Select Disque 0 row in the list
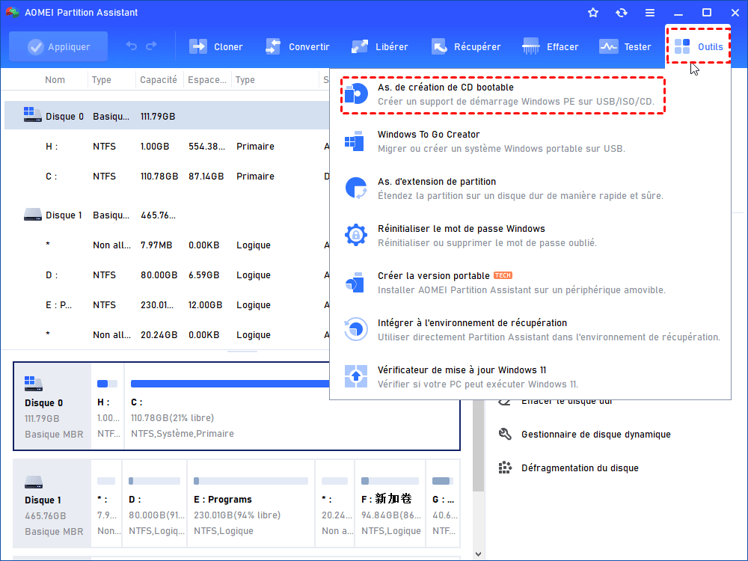Viewport: 748px width, 561px height. (x=167, y=116)
